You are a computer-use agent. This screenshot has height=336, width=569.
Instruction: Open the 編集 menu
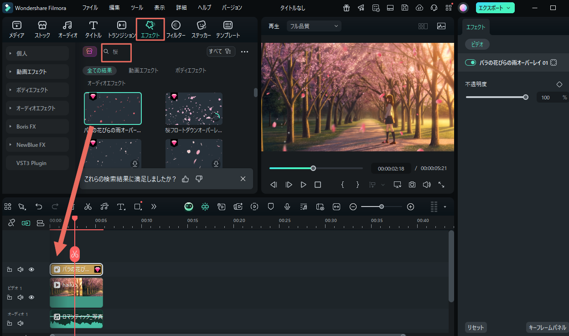(x=114, y=8)
